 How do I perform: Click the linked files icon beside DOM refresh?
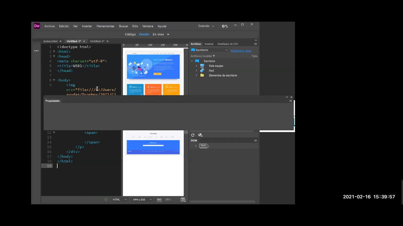(200, 135)
